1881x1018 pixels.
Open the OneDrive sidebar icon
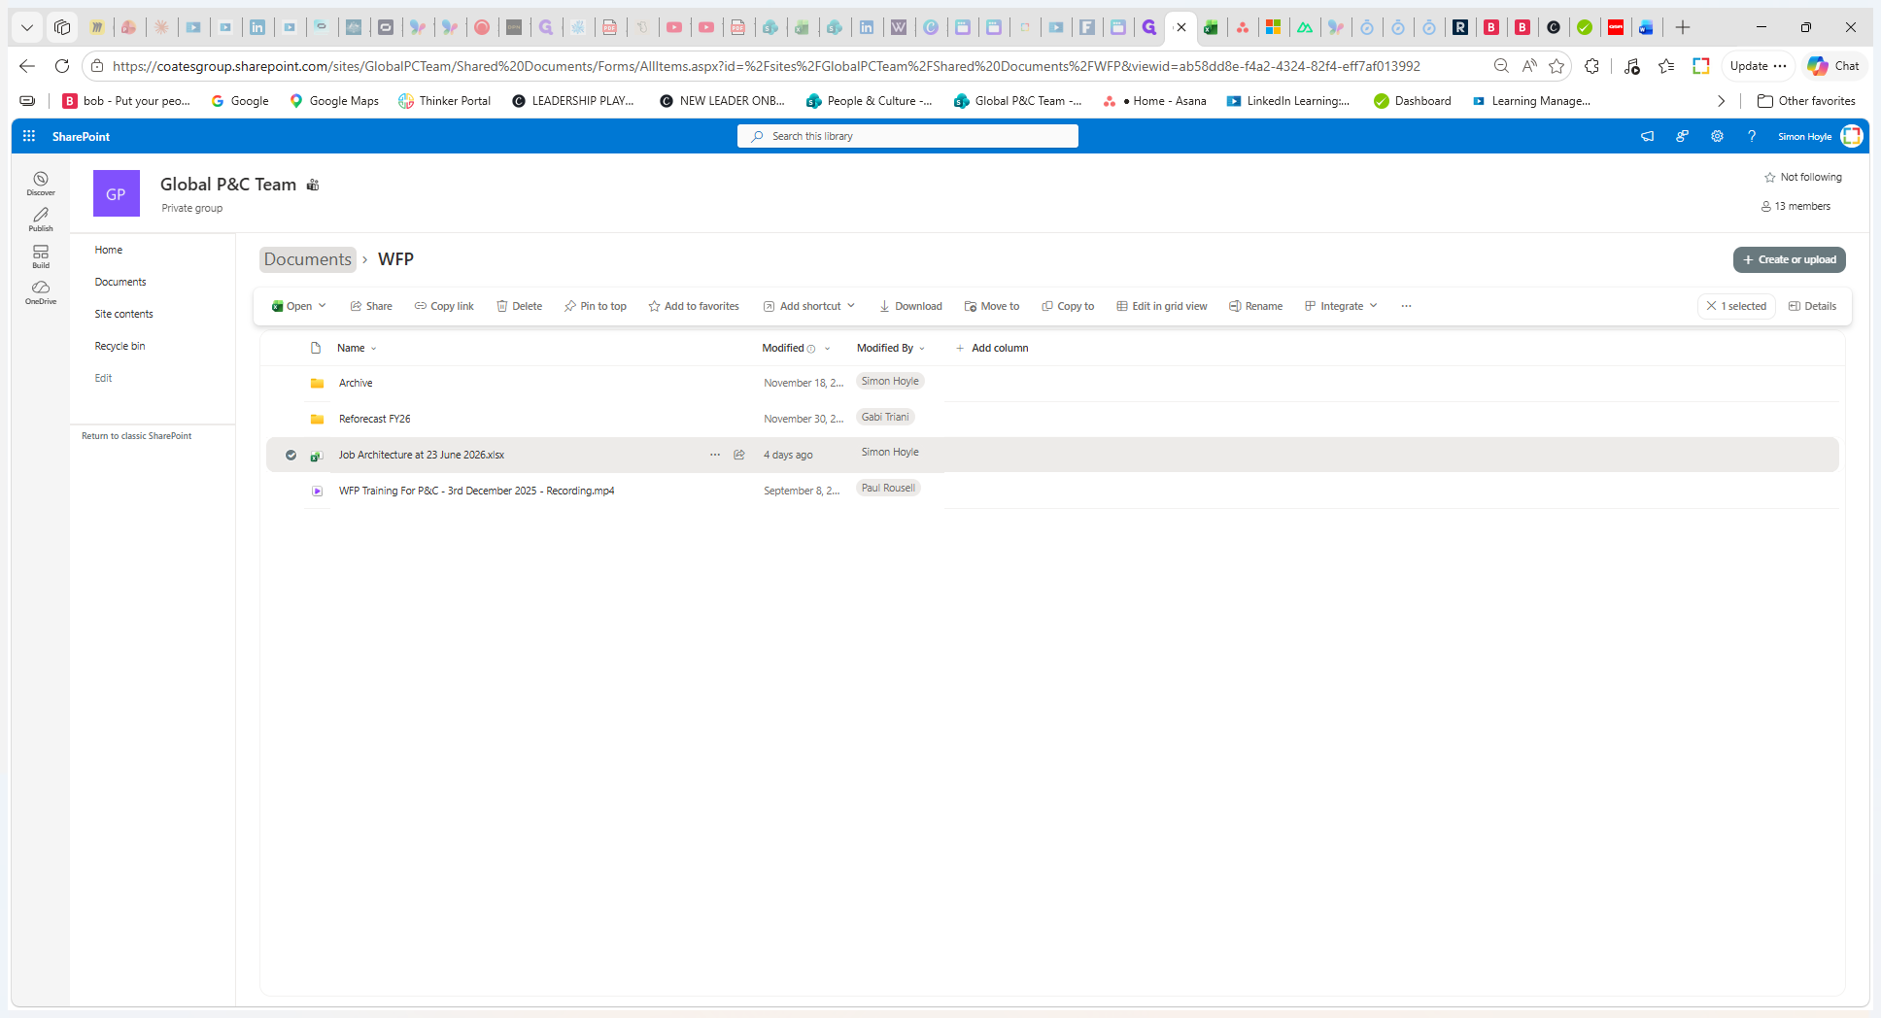41,291
